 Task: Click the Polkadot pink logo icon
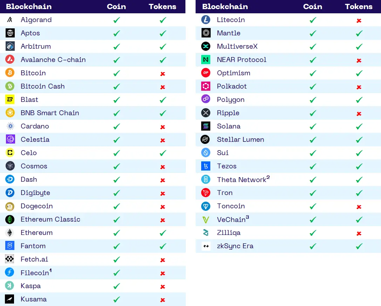(x=206, y=86)
